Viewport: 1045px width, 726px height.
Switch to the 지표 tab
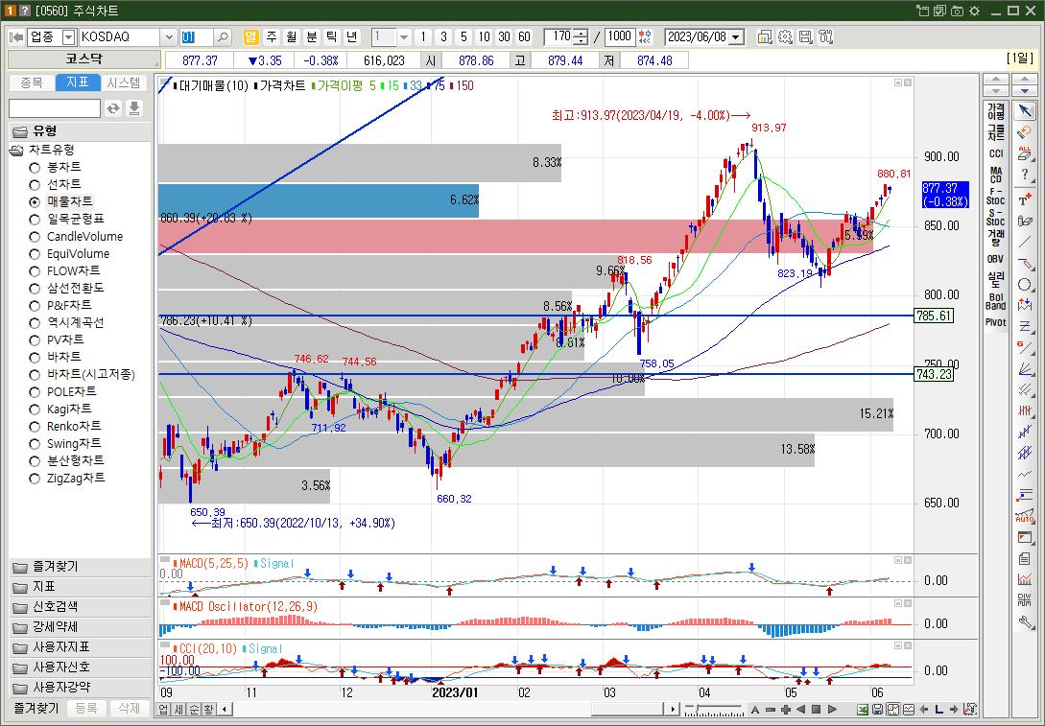coord(78,82)
